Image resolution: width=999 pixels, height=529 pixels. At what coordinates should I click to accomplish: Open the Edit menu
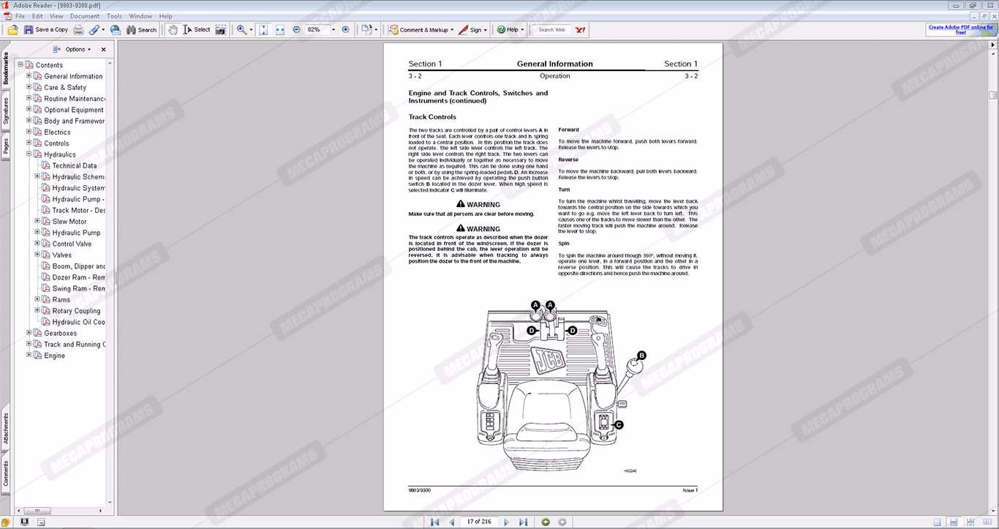point(37,16)
